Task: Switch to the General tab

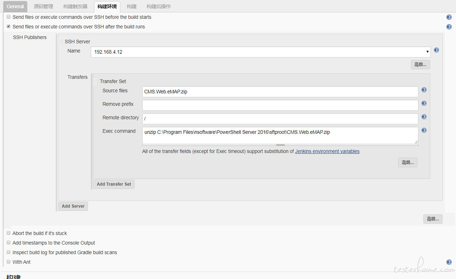Action: [x=15, y=6]
